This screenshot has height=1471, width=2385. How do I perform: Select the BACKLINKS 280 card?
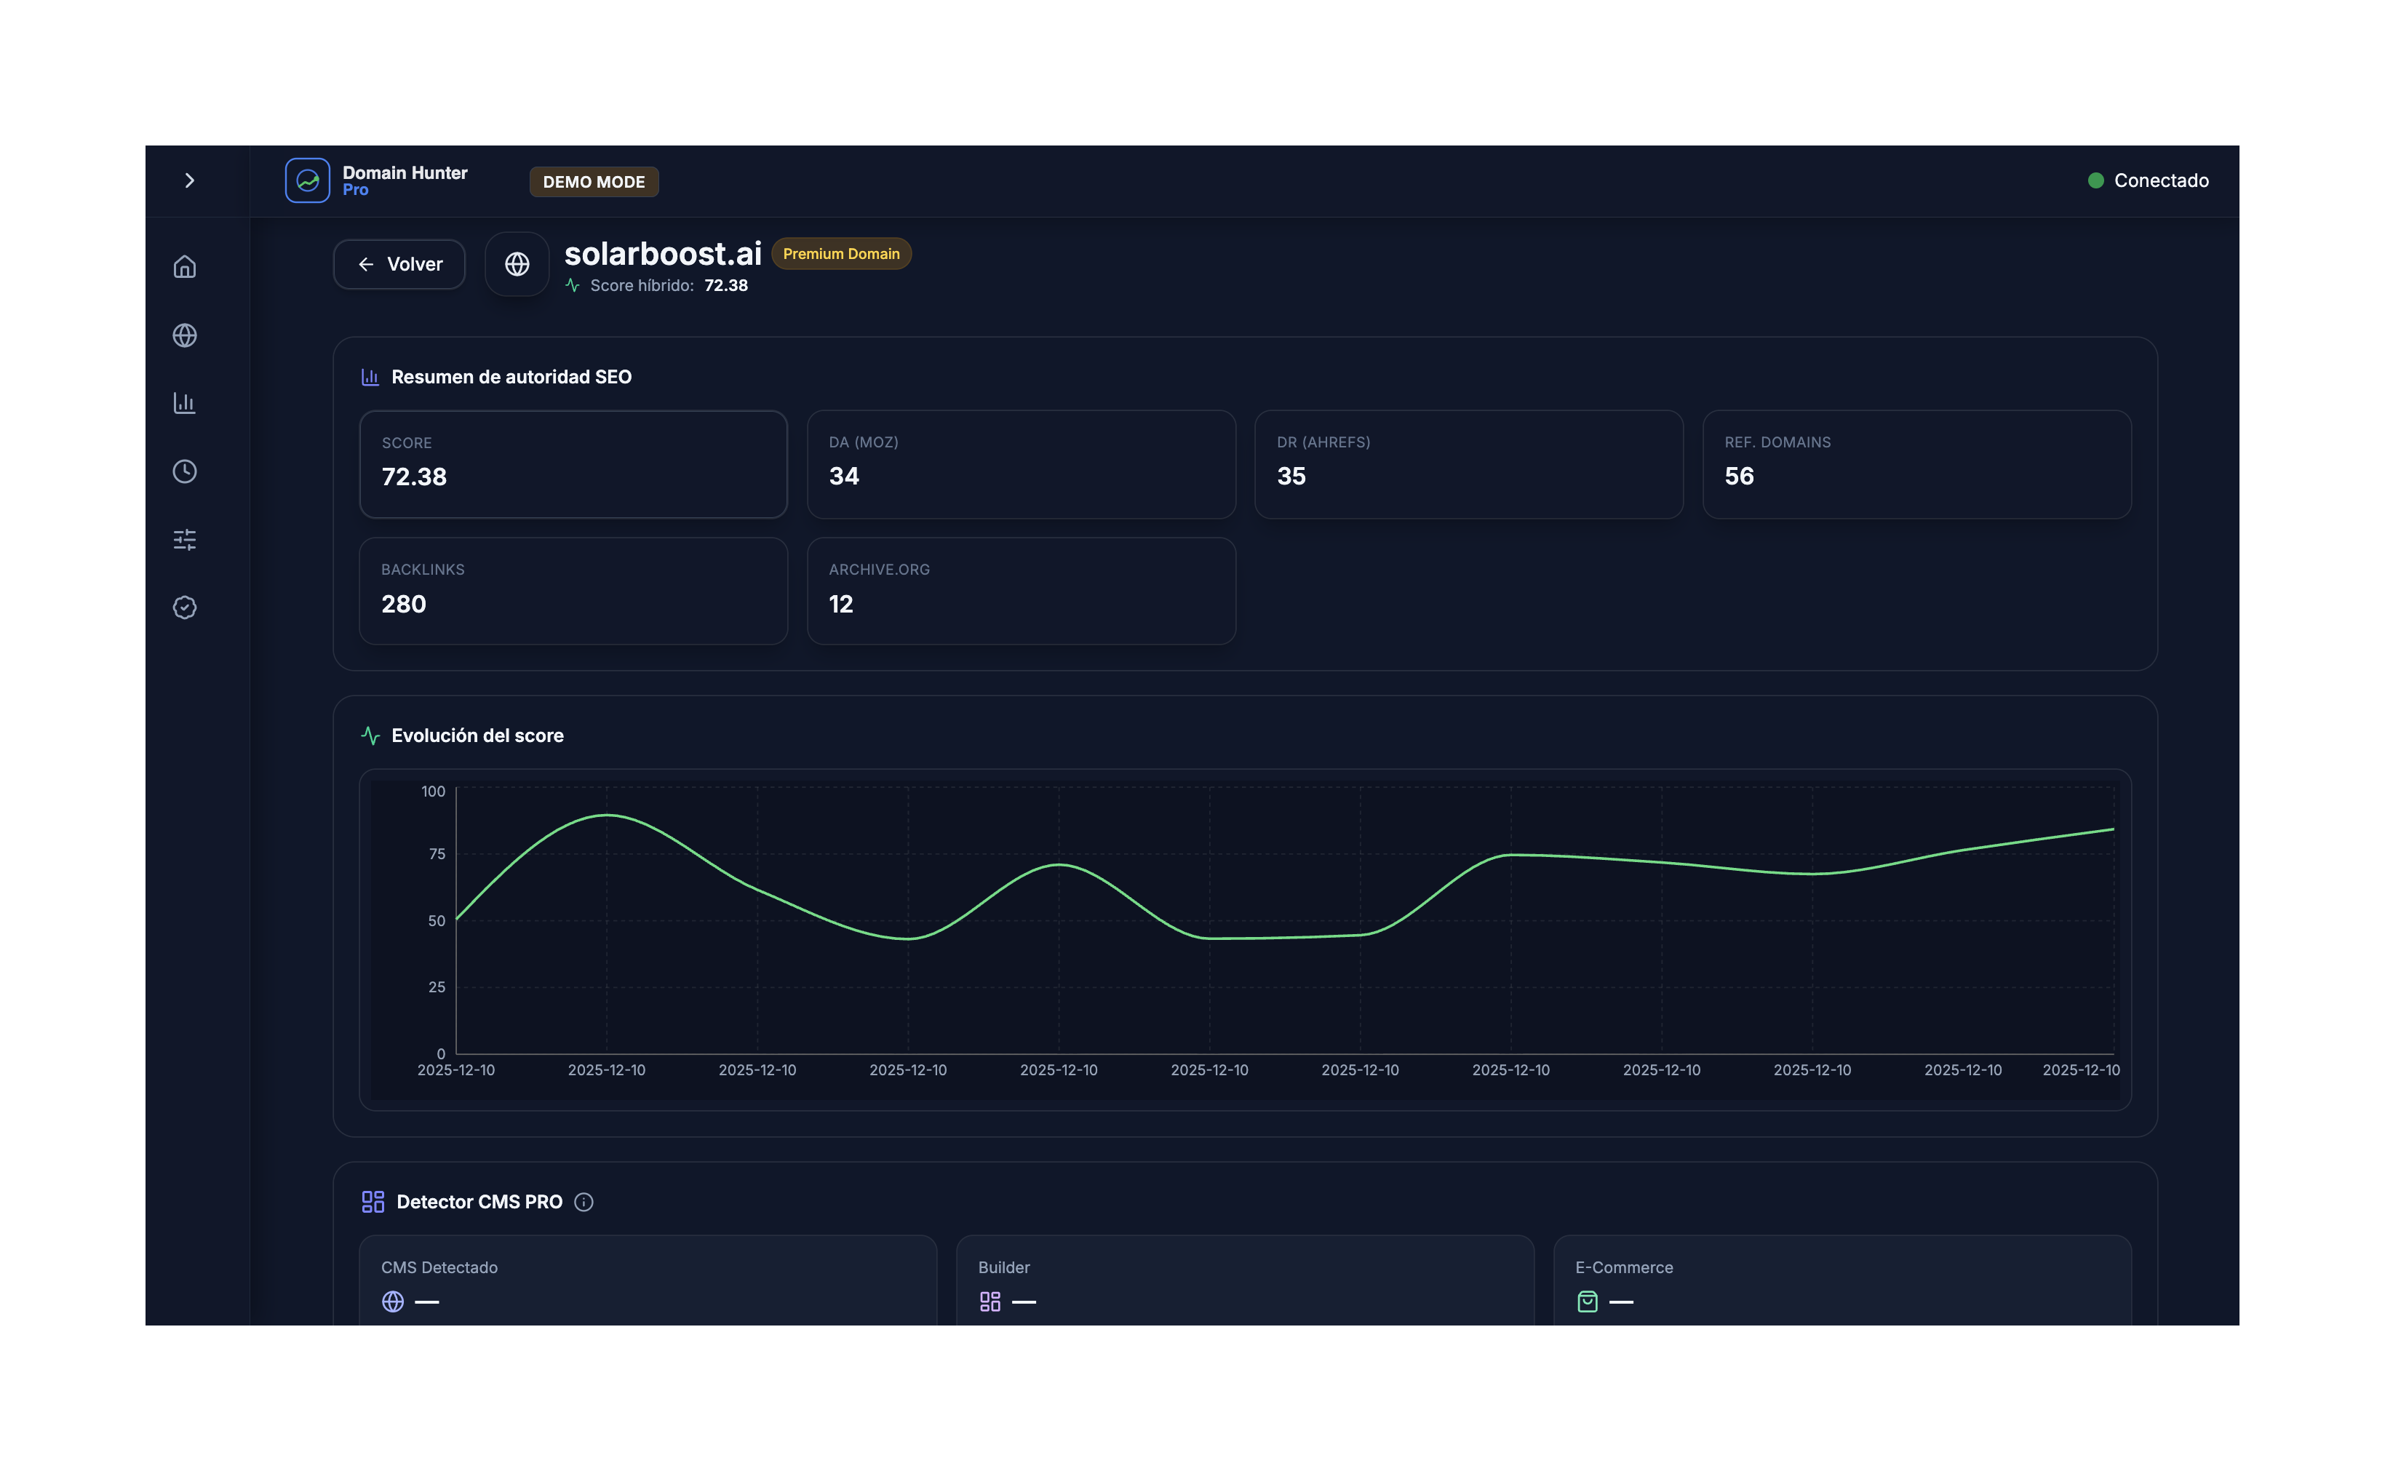(573, 591)
